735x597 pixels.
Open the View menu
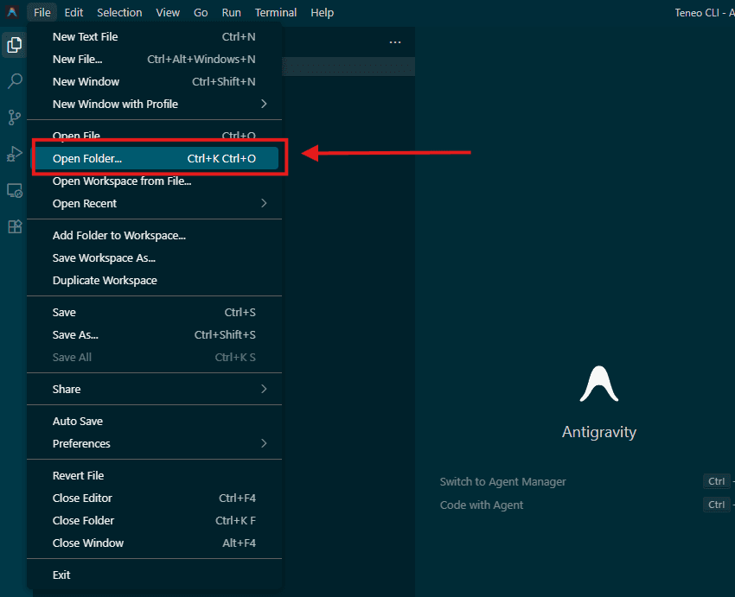click(168, 13)
